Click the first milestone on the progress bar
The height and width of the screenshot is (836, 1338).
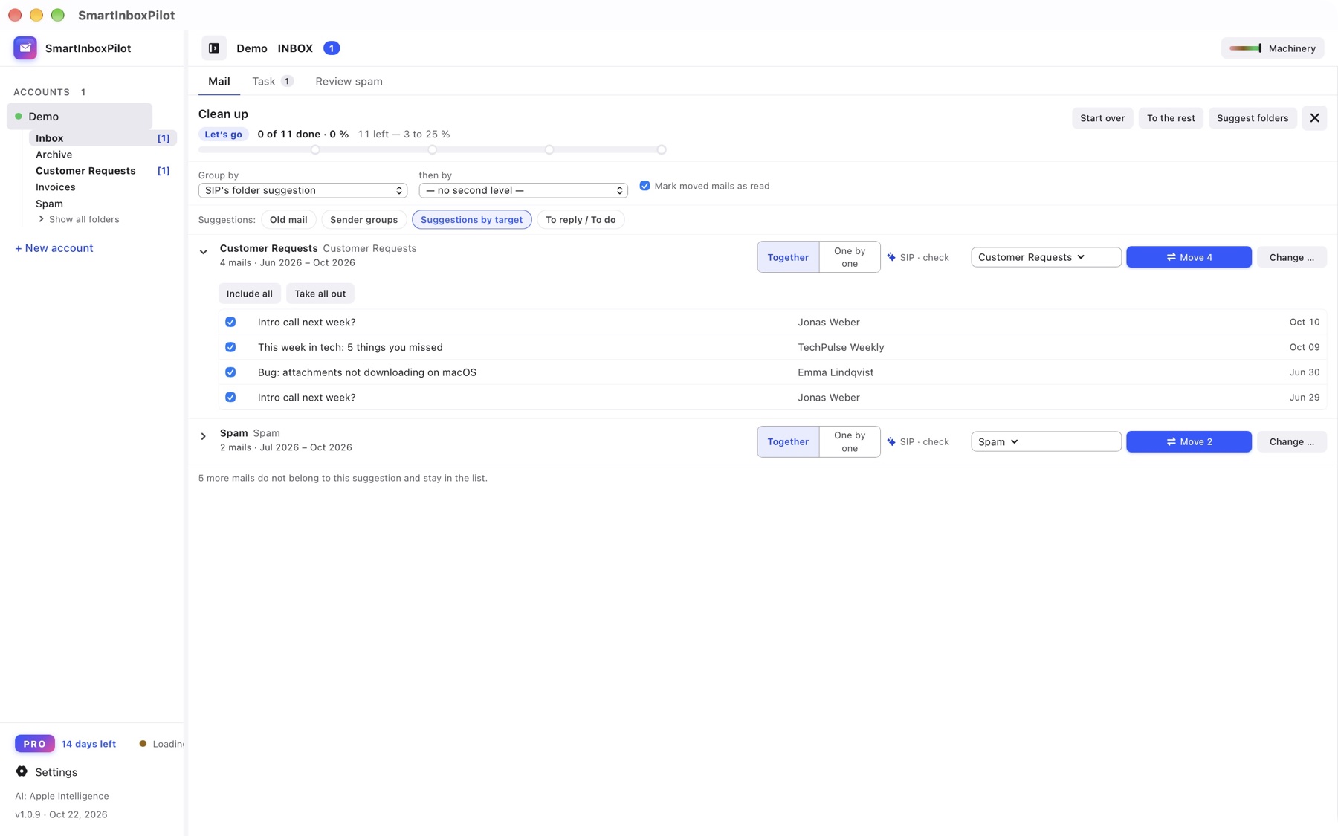click(x=315, y=149)
